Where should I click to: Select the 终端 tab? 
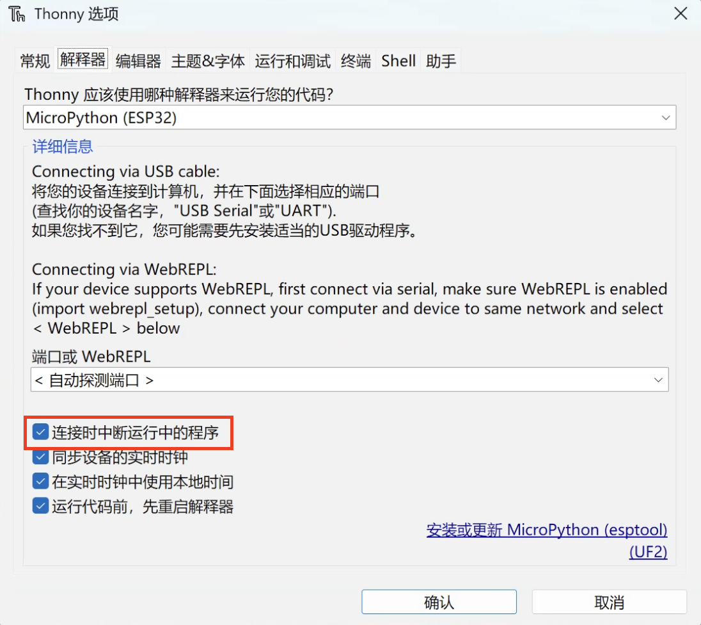pyautogui.click(x=356, y=61)
